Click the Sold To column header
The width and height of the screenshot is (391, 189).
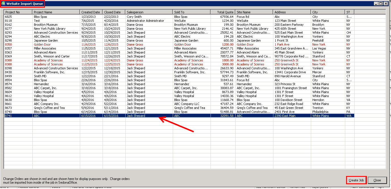pos(192,12)
